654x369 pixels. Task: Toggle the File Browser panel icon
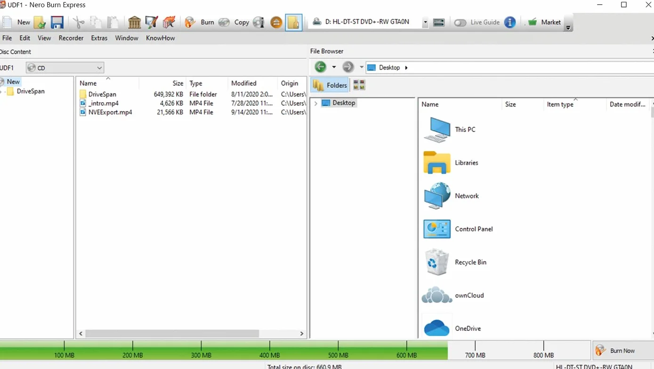tap(294, 22)
